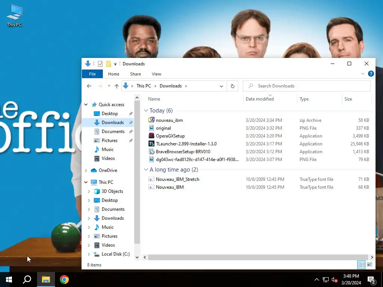Collapse the A long time ago (2) group
Image resolution: width=383 pixels, height=287 pixels.
tap(146, 170)
